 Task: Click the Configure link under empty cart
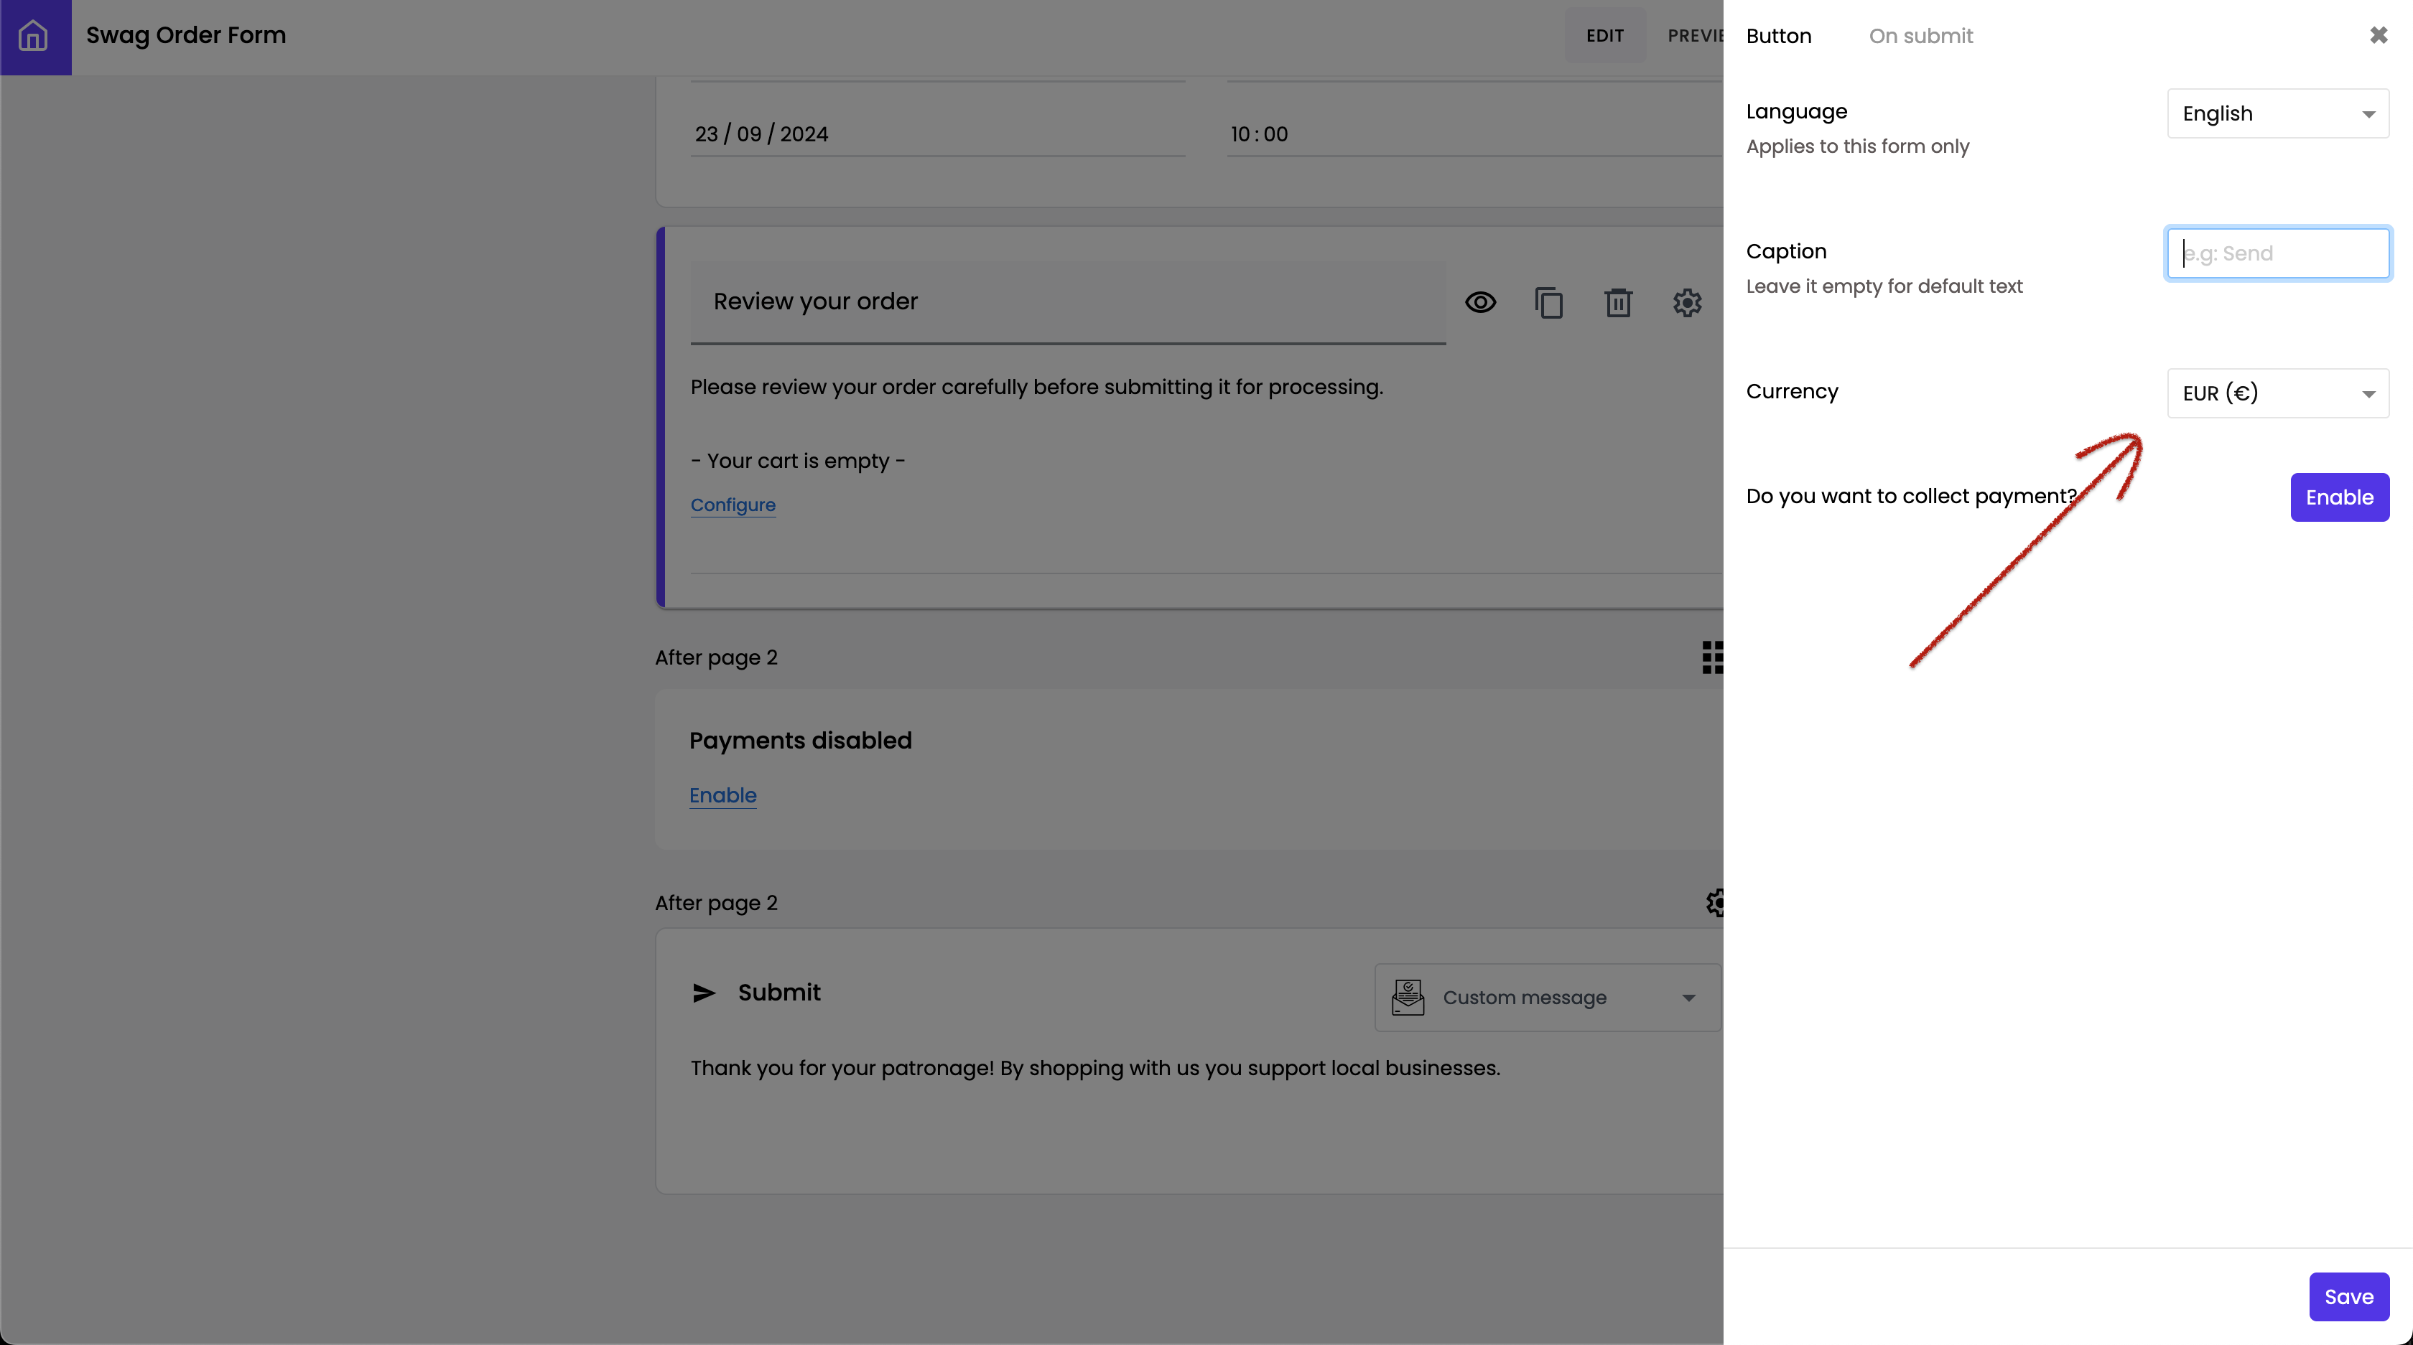[x=733, y=505]
